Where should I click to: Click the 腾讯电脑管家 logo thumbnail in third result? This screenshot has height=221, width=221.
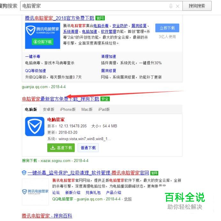click(x=35, y=192)
